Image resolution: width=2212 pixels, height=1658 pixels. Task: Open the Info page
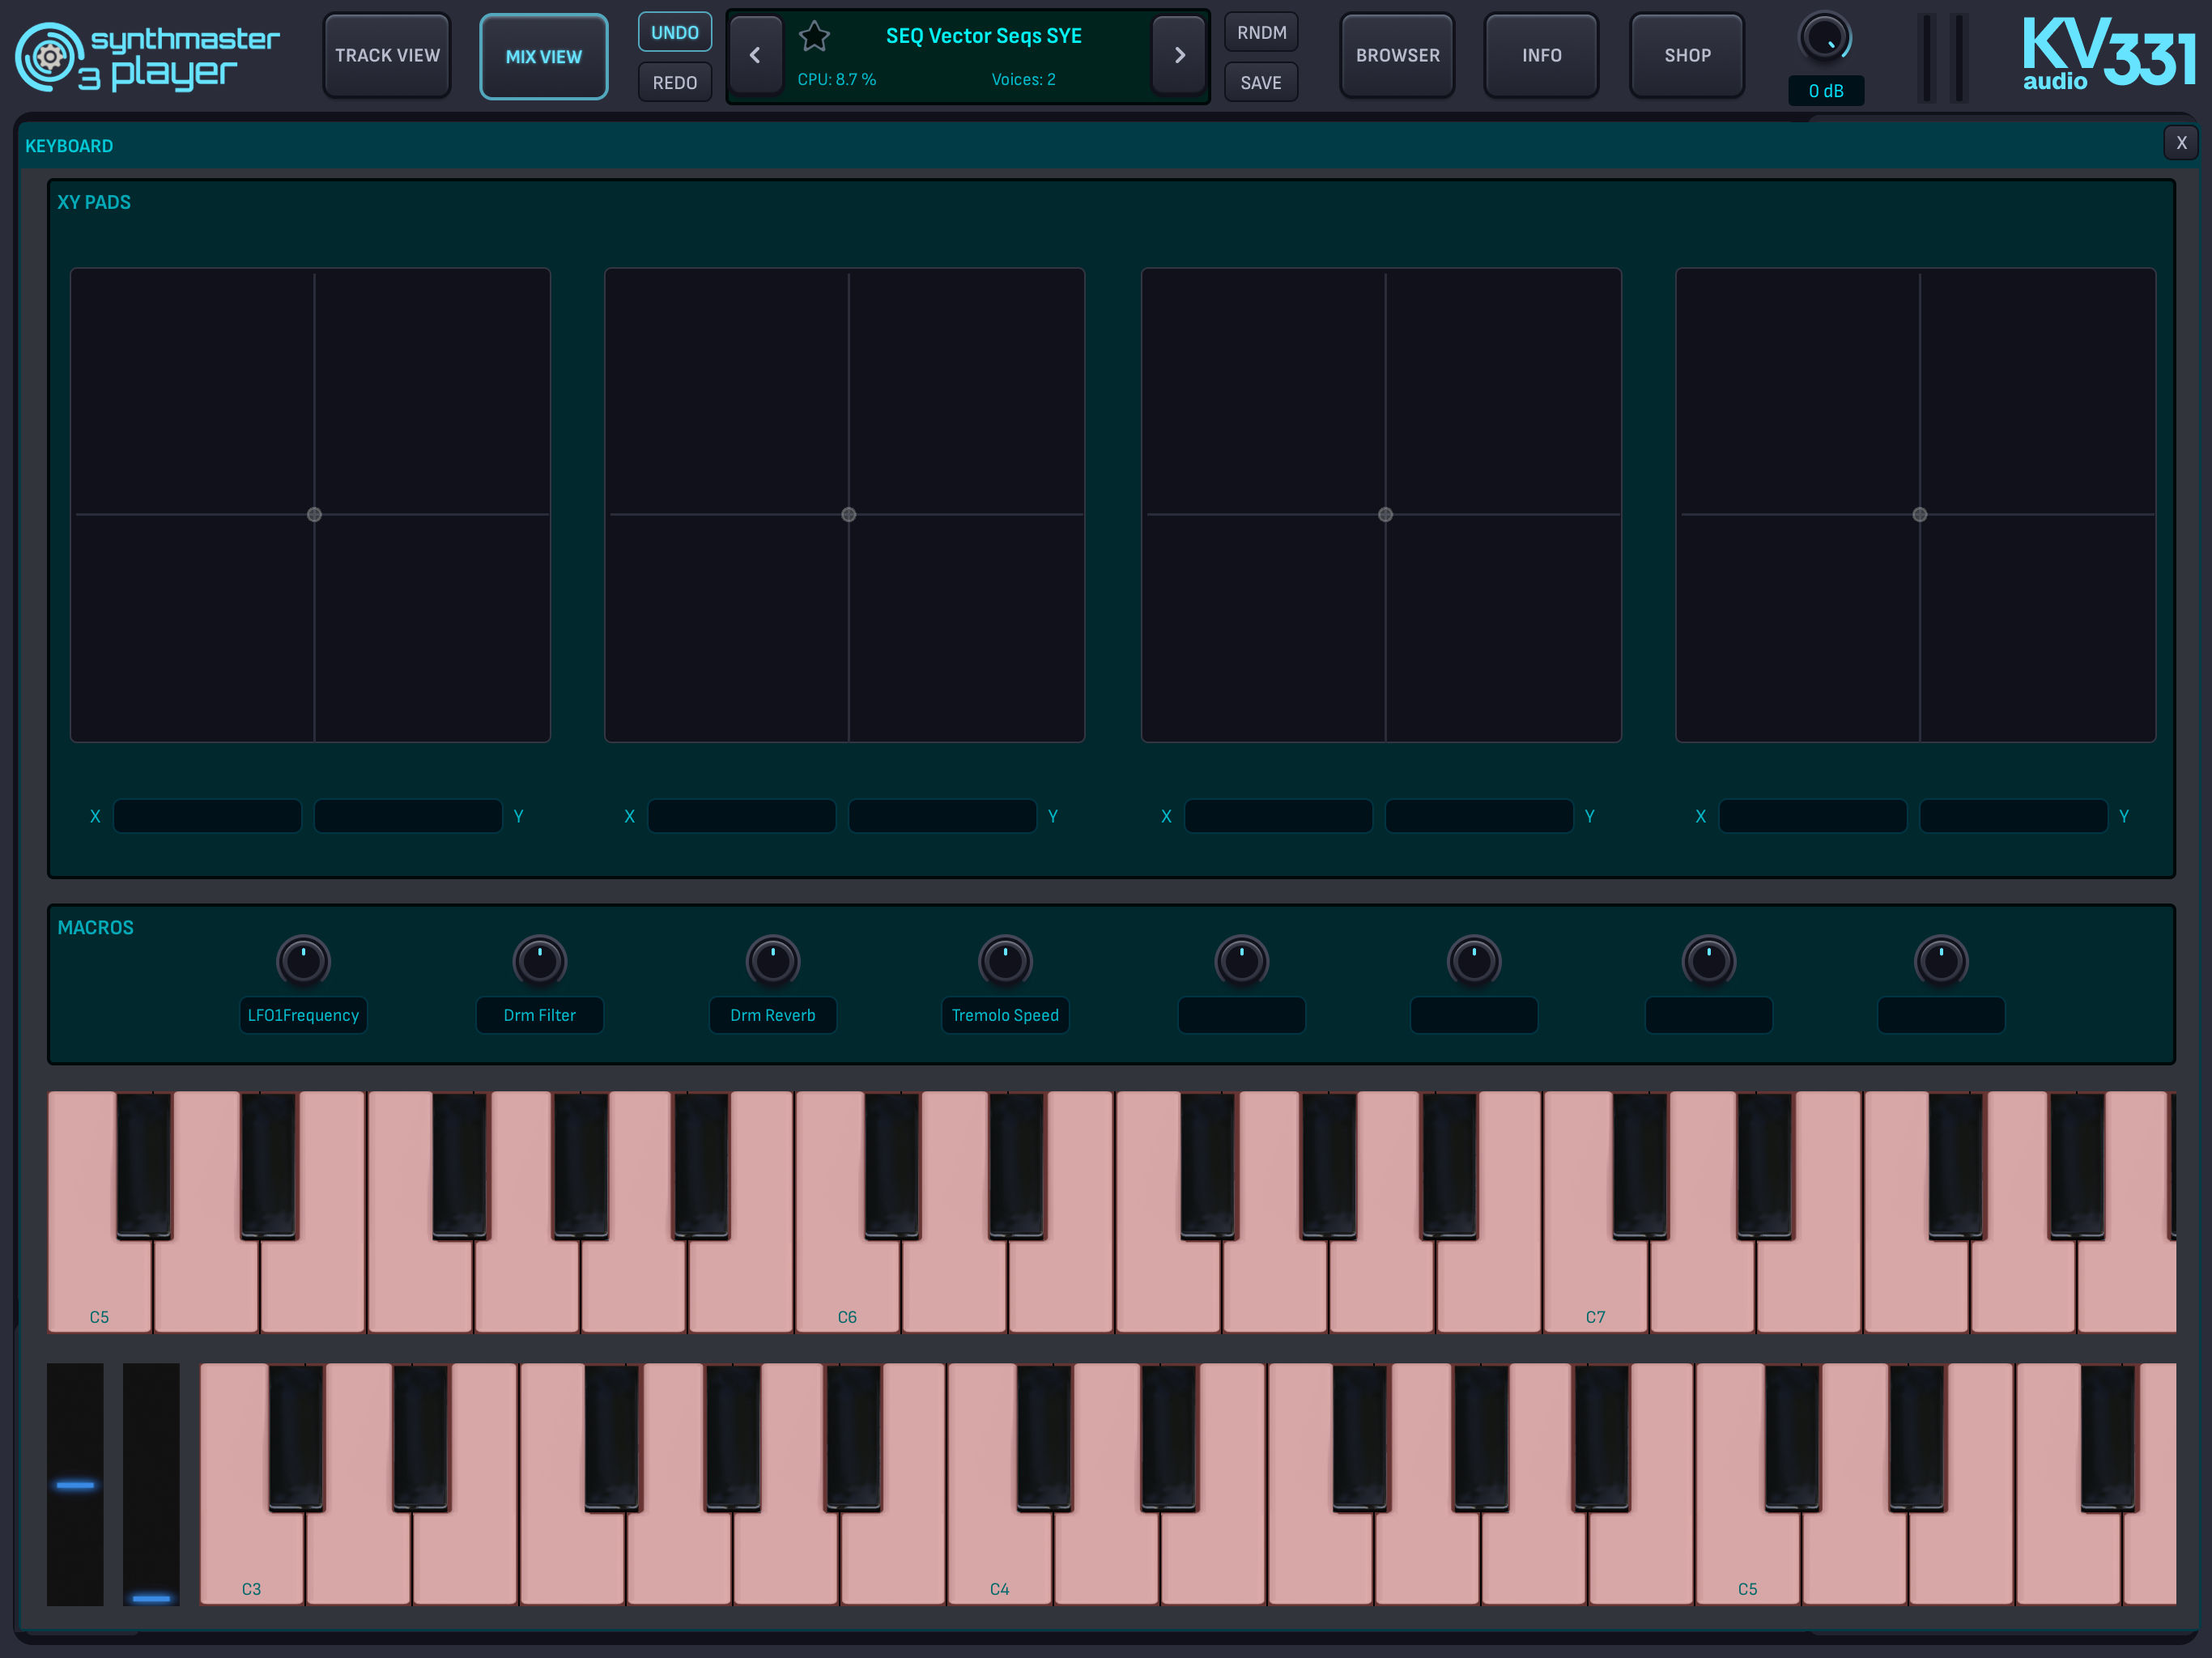click(x=1541, y=56)
